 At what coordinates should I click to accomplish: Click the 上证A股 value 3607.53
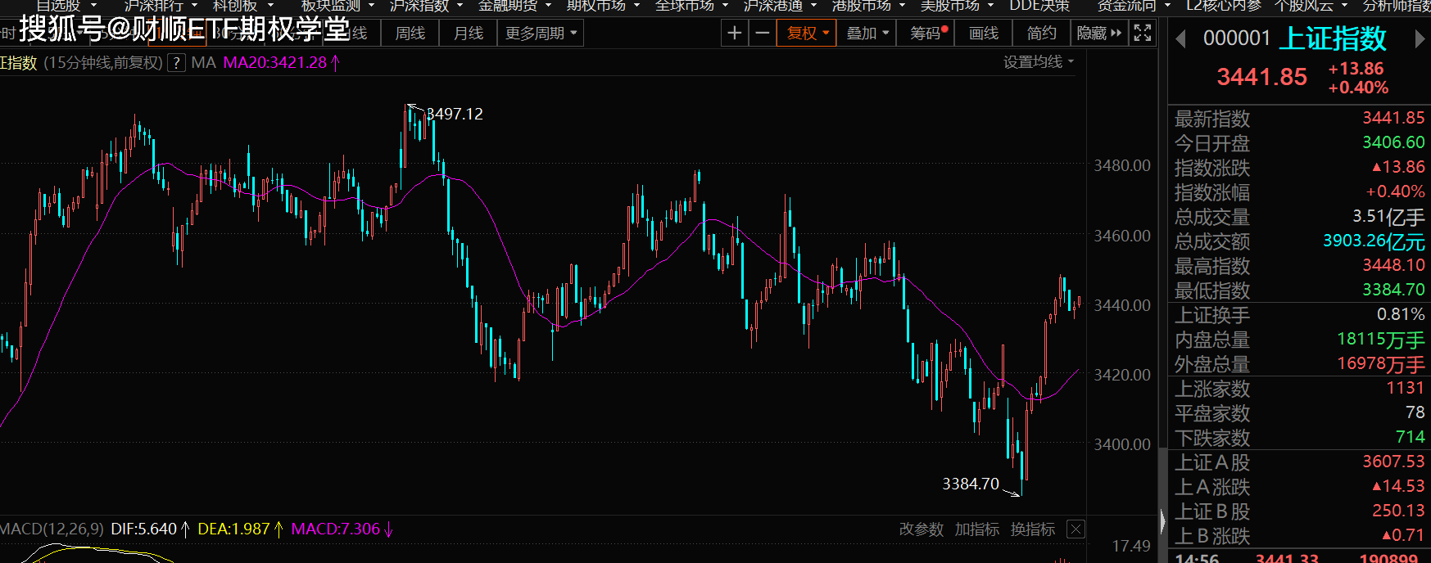coord(1393,462)
